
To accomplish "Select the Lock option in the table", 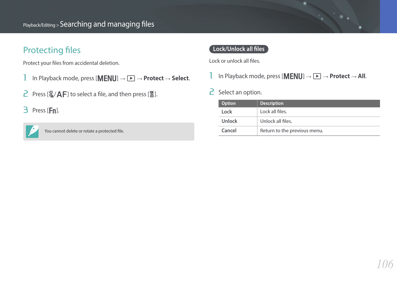I will (227, 112).
